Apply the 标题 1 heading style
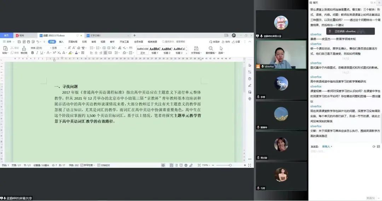 pyautogui.click(x=155, y=50)
